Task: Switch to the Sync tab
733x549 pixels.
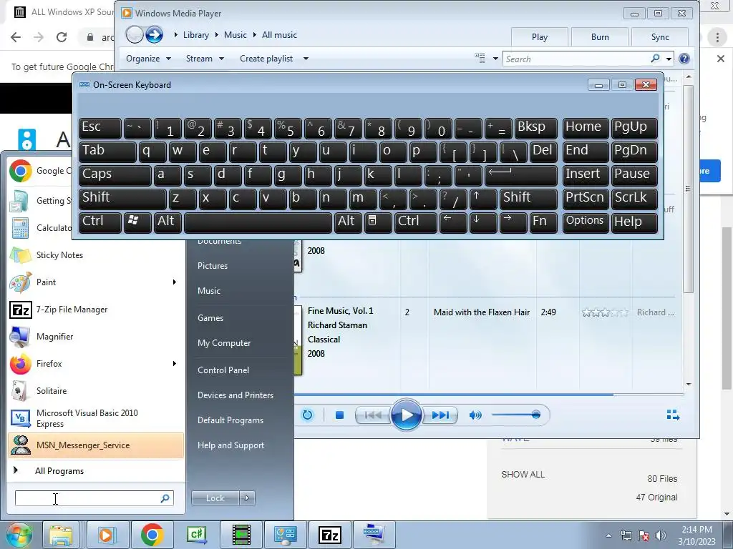Action: [x=659, y=37]
